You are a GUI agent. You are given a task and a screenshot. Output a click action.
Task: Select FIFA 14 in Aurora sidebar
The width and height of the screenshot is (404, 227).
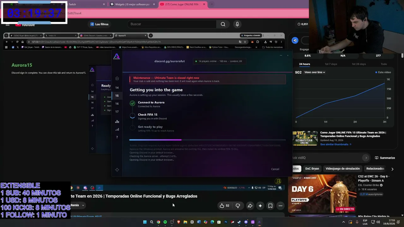tap(117, 88)
